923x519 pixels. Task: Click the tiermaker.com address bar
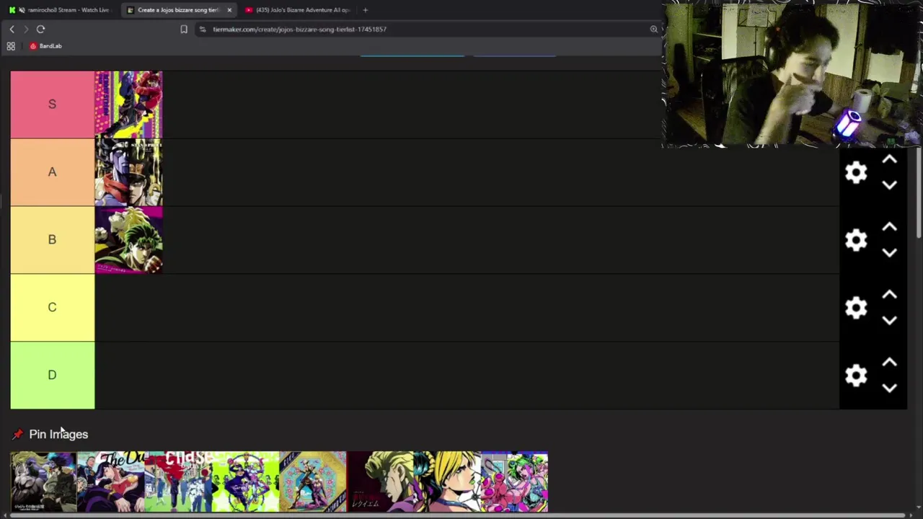point(429,29)
